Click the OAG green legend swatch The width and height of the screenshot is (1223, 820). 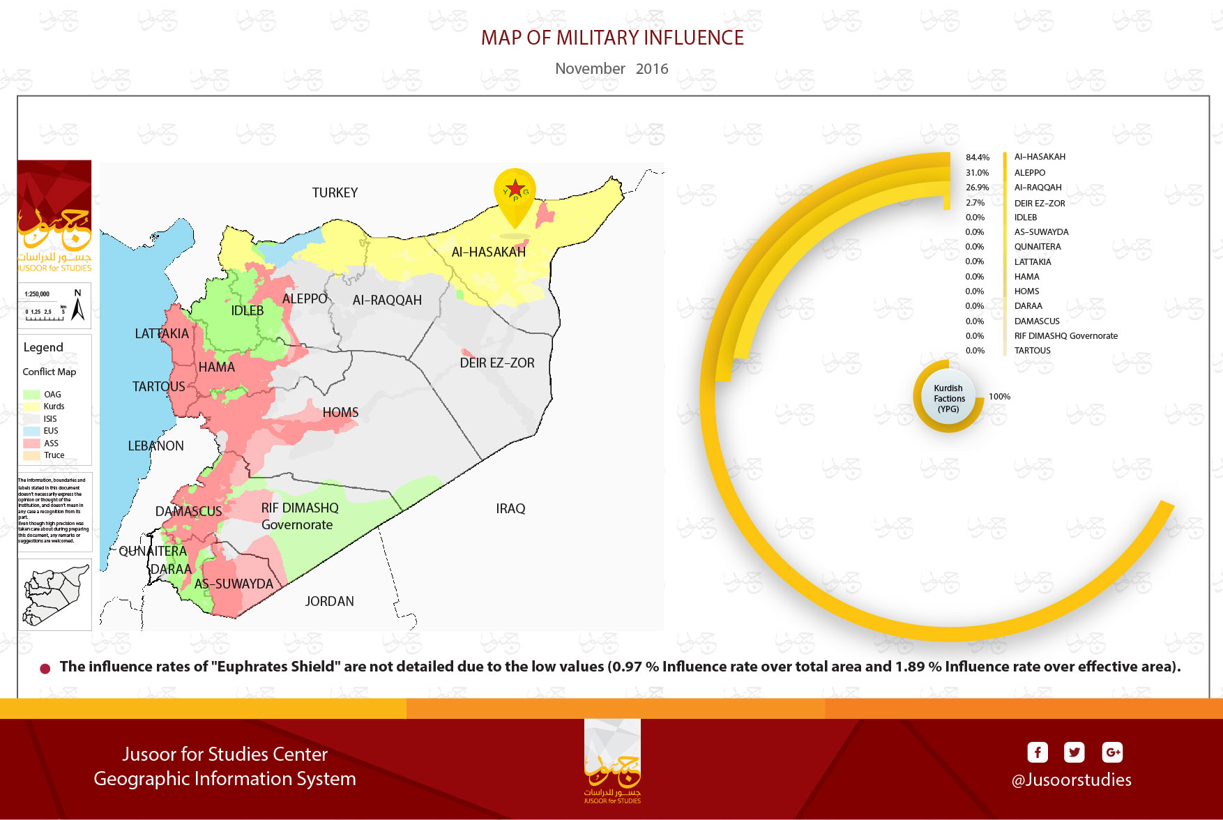(x=31, y=395)
